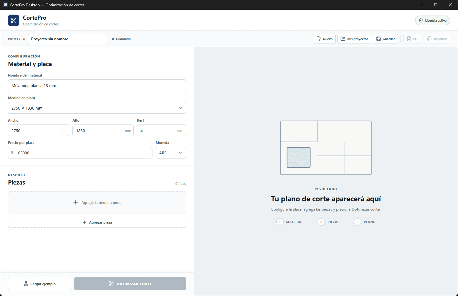The height and width of the screenshot is (296, 458).
Task: Click the Guardado status indicator
Action: (x=121, y=39)
